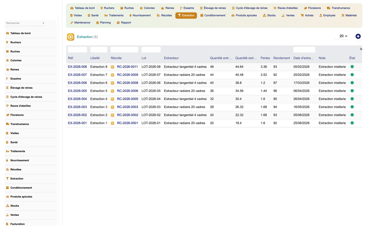Open extraction record EX-2026-001

pyautogui.click(x=77, y=123)
